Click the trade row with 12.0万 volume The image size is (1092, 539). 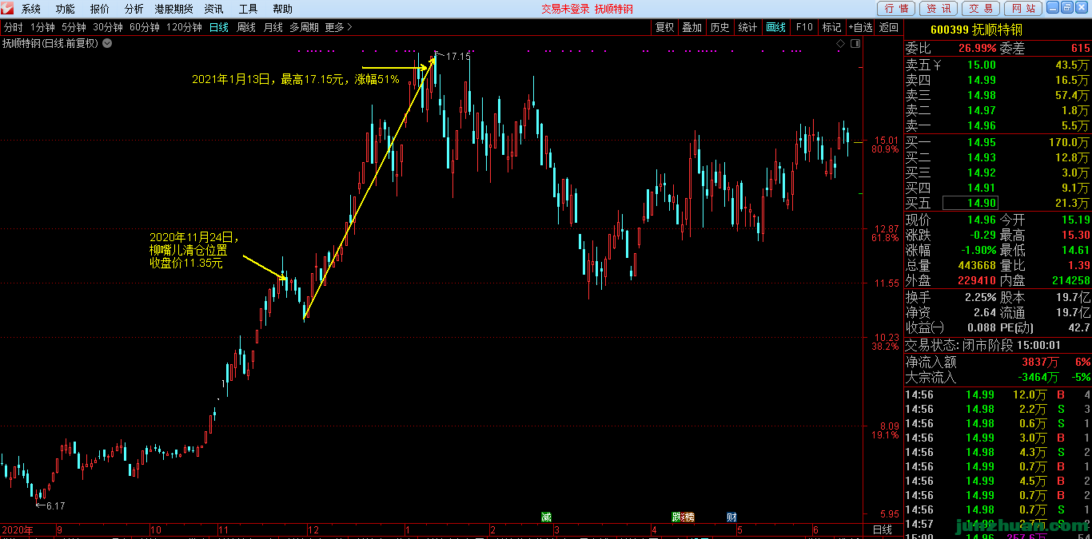[x=998, y=394]
